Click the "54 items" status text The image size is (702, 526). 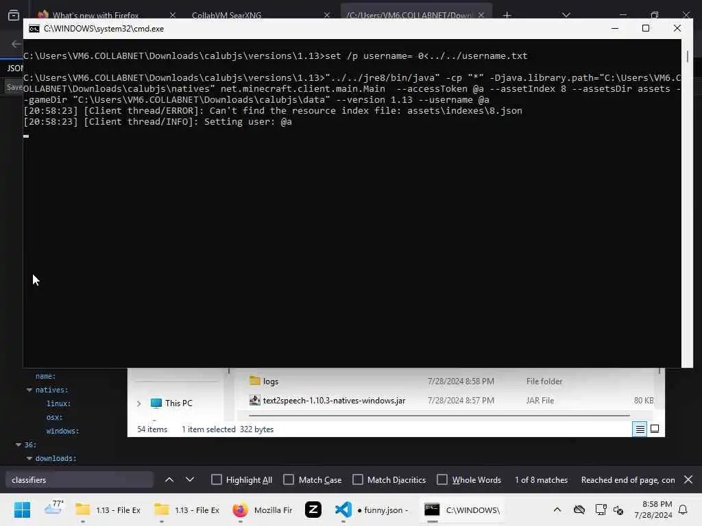click(152, 429)
